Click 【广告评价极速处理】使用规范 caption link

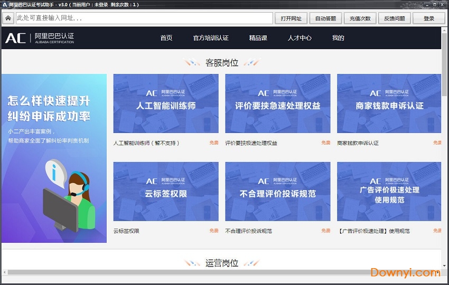pyautogui.click(x=373, y=231)
